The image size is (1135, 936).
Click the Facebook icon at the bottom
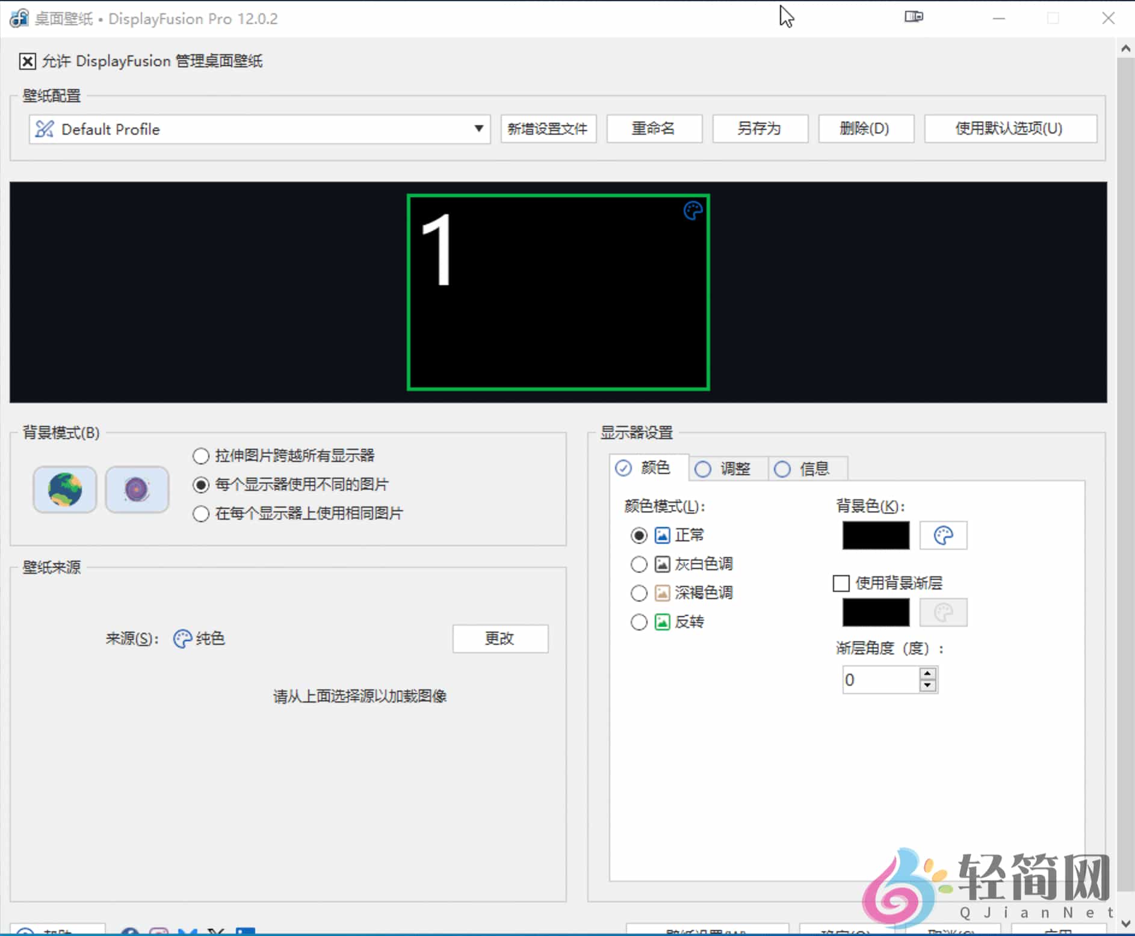point(129,932)
